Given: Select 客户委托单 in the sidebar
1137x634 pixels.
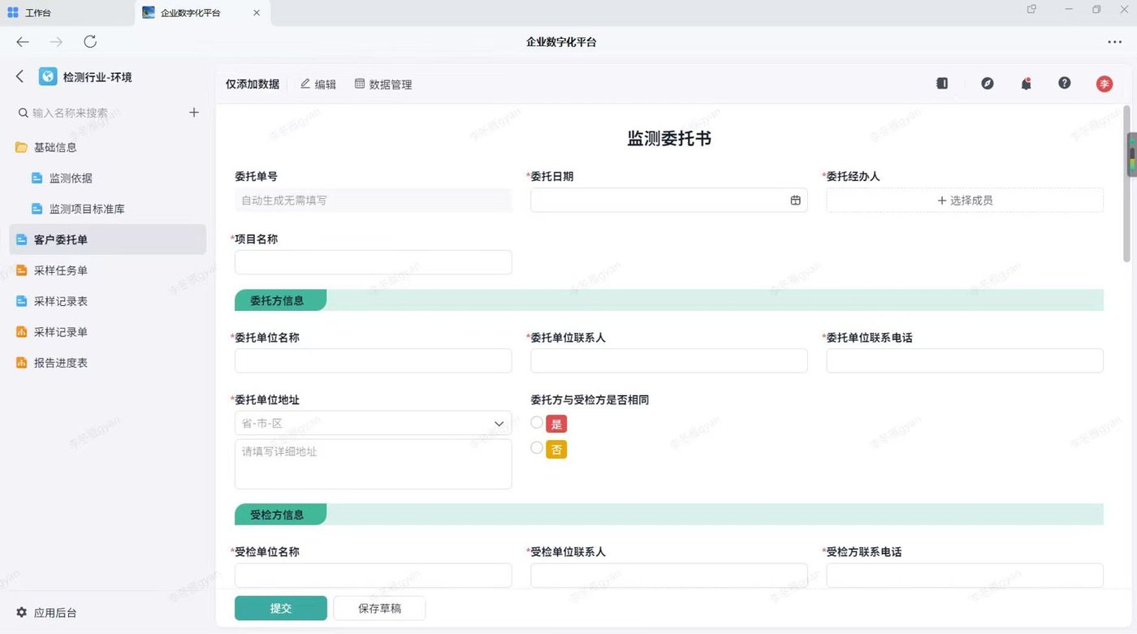Looking at the screenshot, I should click(107, 239).
